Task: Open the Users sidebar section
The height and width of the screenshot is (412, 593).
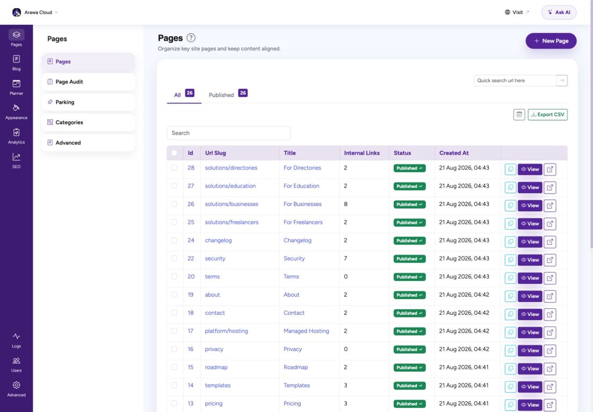Action: [16, 365]
